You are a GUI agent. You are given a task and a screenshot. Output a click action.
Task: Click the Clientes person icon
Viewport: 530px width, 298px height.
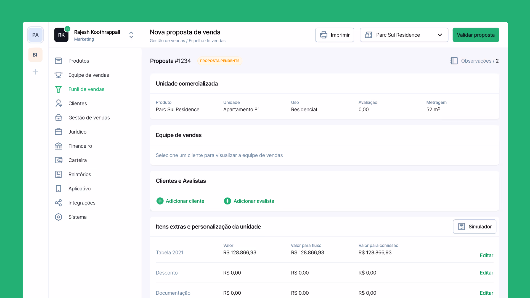[59, 103]
